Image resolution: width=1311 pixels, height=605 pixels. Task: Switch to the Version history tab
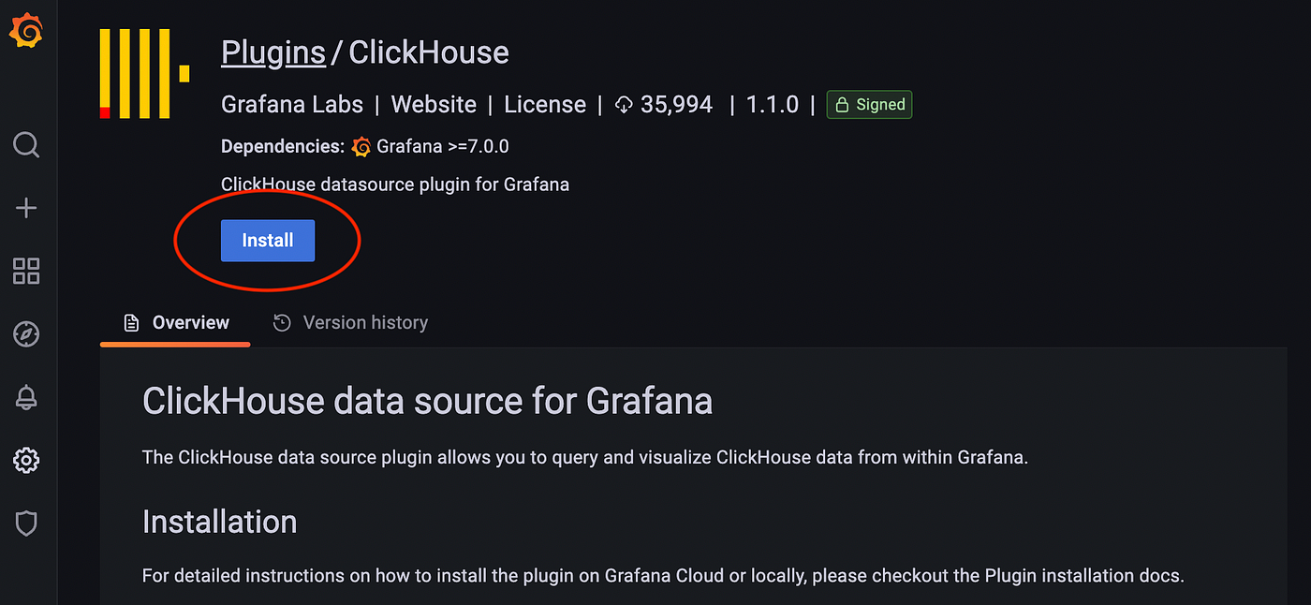[x=364, y=322]
